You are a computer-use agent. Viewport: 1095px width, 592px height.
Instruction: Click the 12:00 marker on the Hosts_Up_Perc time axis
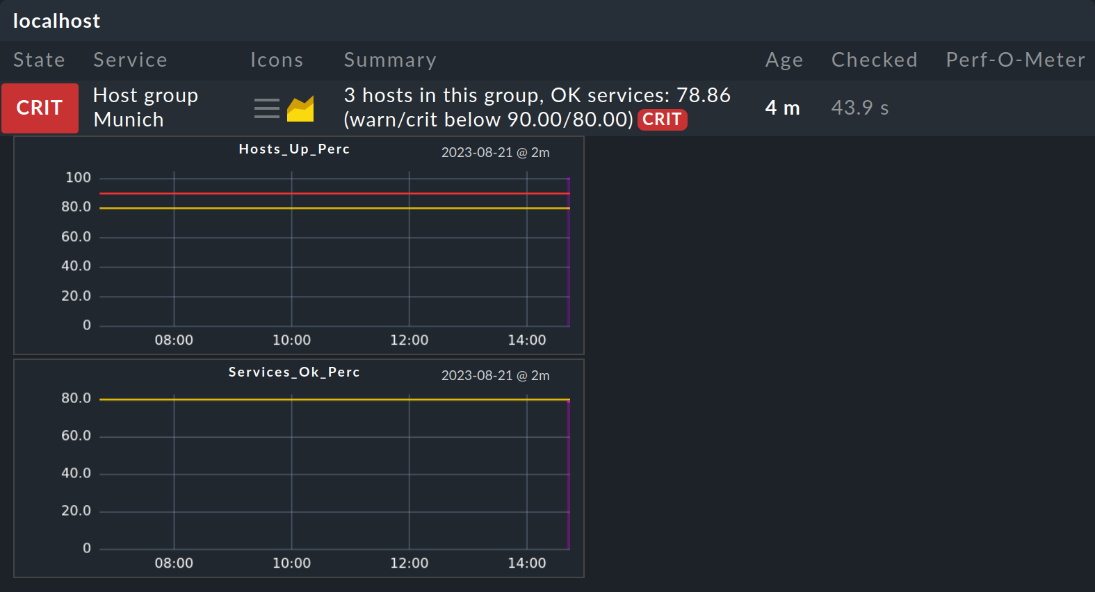[409, 340]
